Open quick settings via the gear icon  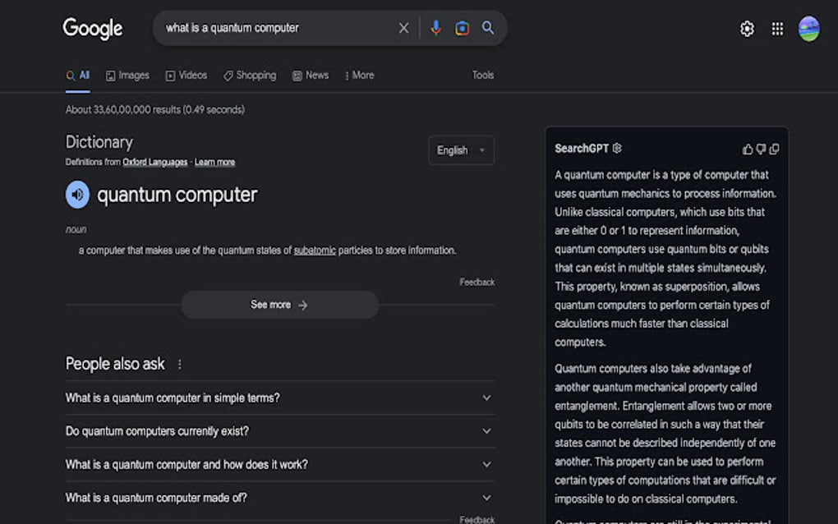(x=746, y=28)
